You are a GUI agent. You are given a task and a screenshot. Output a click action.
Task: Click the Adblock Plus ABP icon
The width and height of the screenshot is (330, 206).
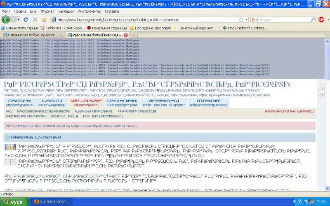(321, 19)
